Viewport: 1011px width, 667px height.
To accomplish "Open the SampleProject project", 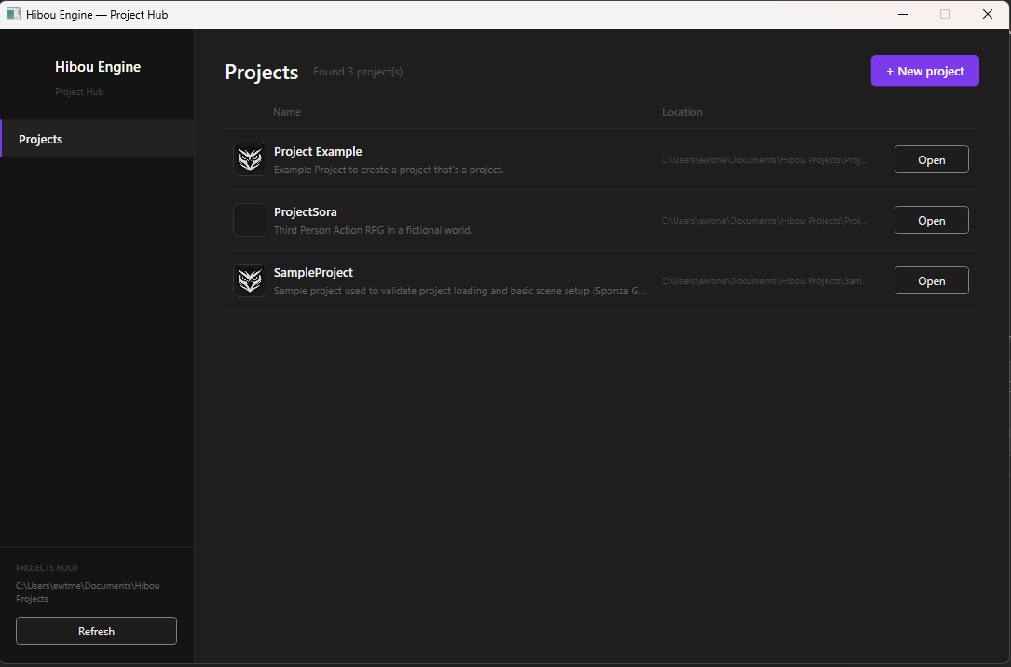I will pos(931,279).
